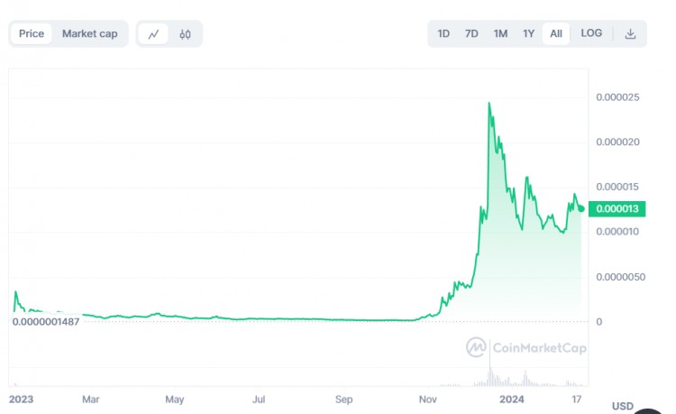Click the Nov marker on the timeline
This screenshot has width=676, height=414.
coord(429,397)
